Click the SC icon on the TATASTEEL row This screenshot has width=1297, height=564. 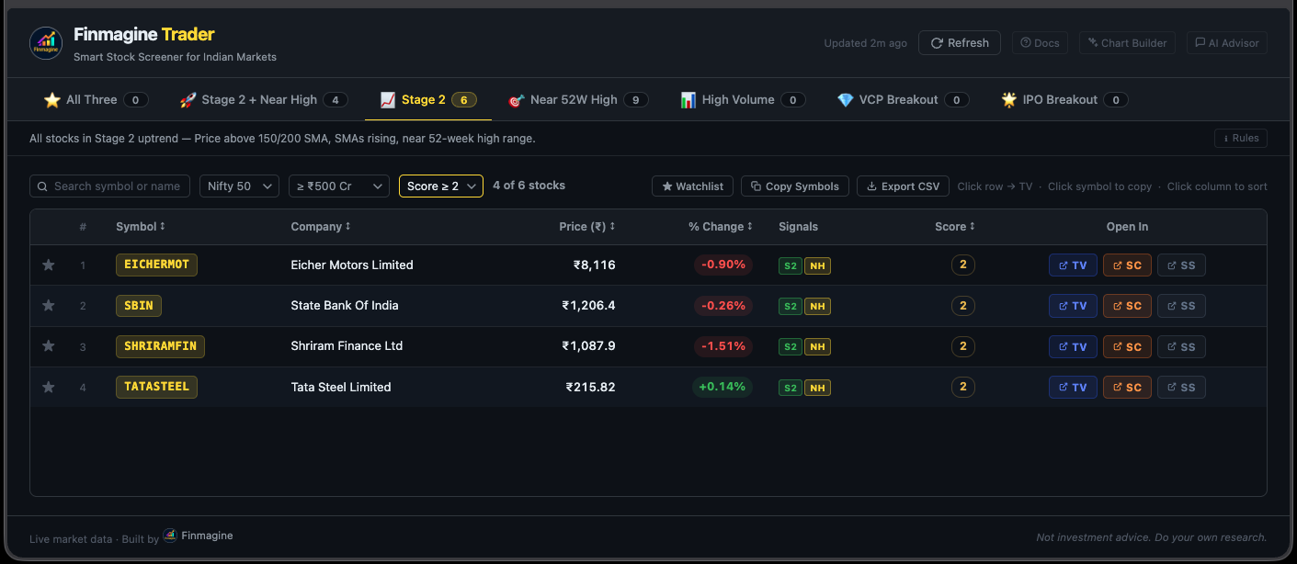[1127, 387]
